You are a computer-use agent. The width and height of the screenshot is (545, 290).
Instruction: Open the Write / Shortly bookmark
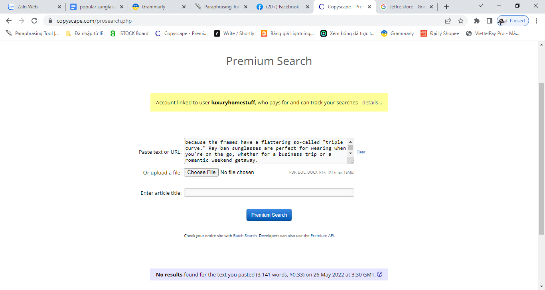[x=234, y=33]
